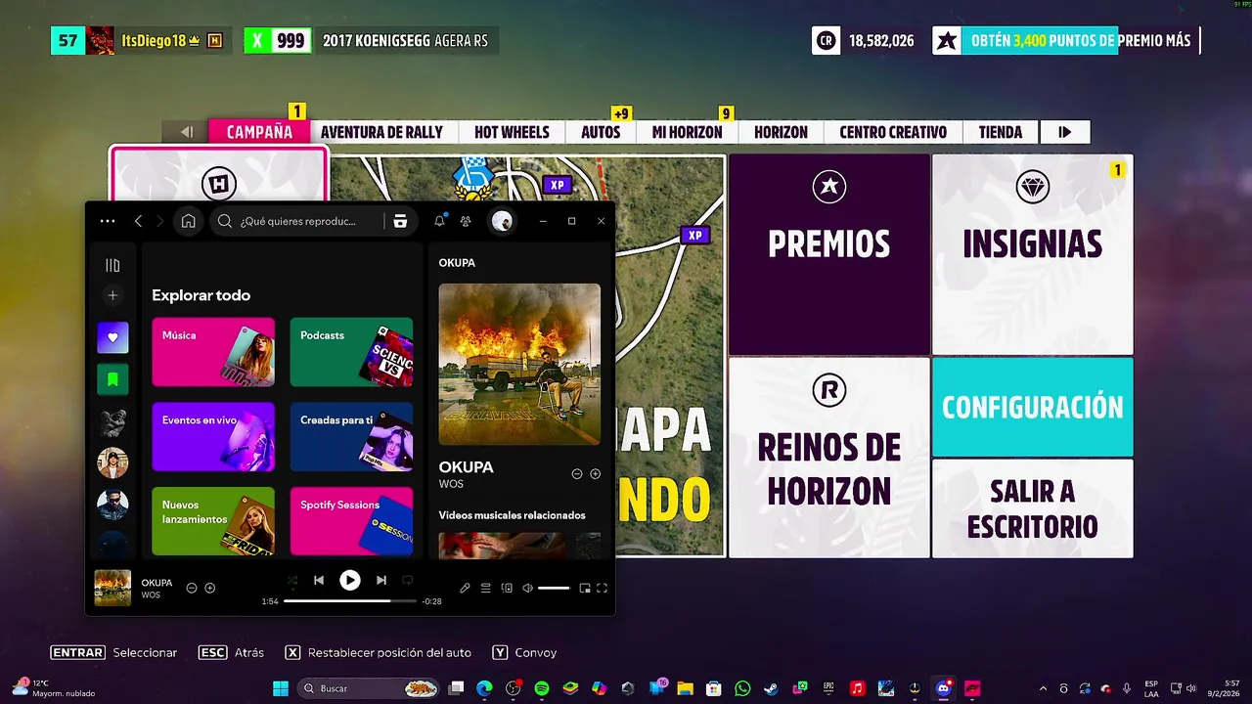Skip to next track
This screenshot has height=704, width=1252.
(x=381, y=580)
